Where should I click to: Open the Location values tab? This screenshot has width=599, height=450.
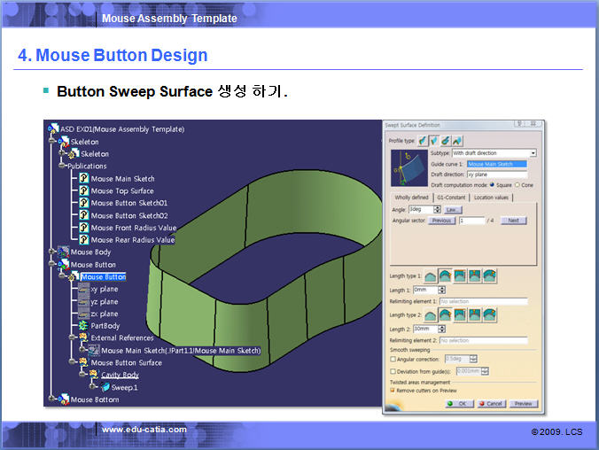pyautogui.click(x=492, y=197)
